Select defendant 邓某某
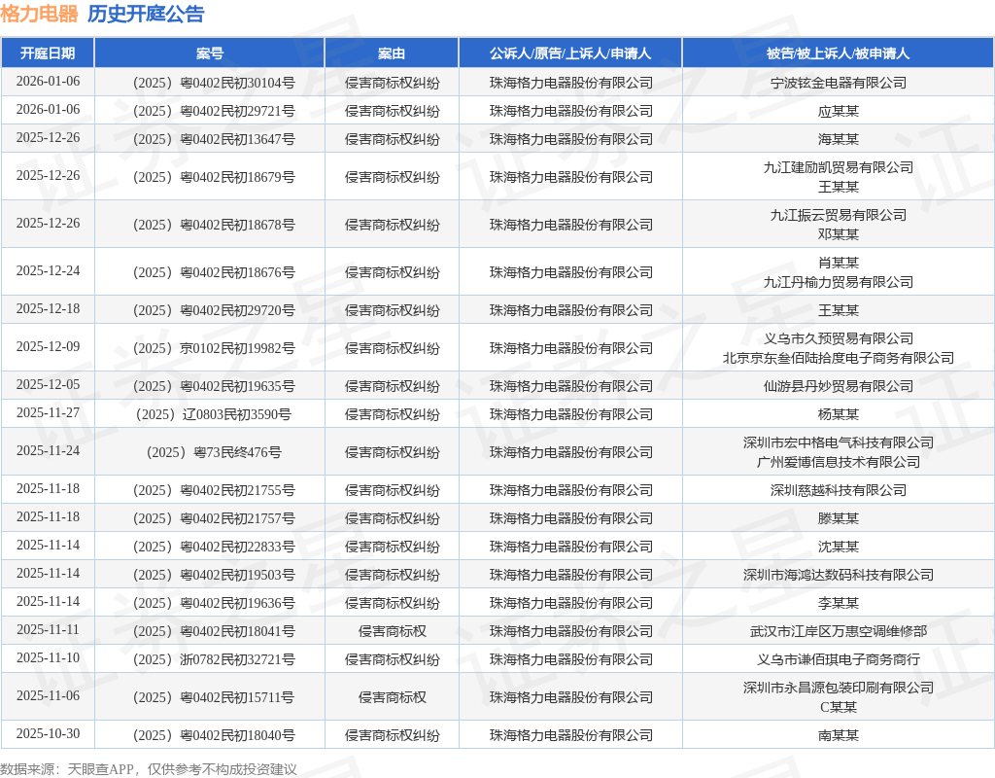995x778 pixels. pyautogui.click(x=839, y=234)
